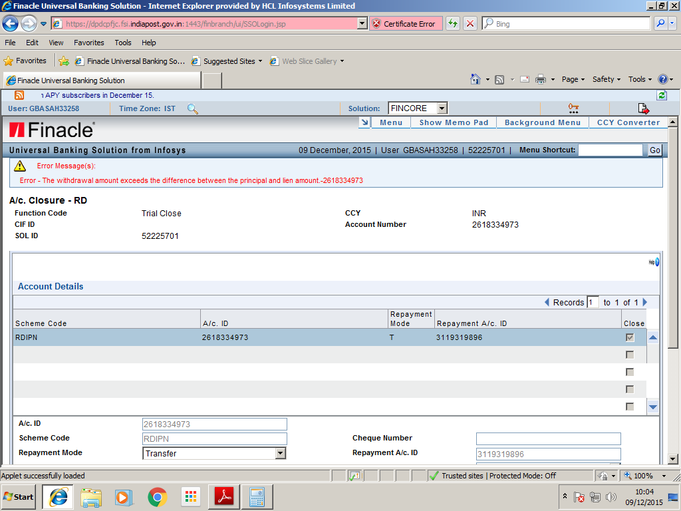Click the magnifying glass beside Time Zone
The width and height of the screenshot is (681, 511).
193,108
